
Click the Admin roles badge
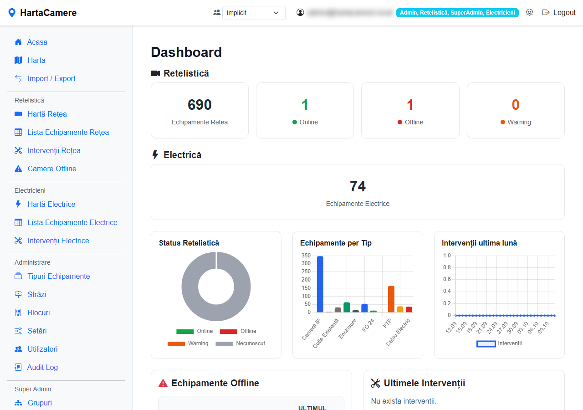[x=457, y=13]
